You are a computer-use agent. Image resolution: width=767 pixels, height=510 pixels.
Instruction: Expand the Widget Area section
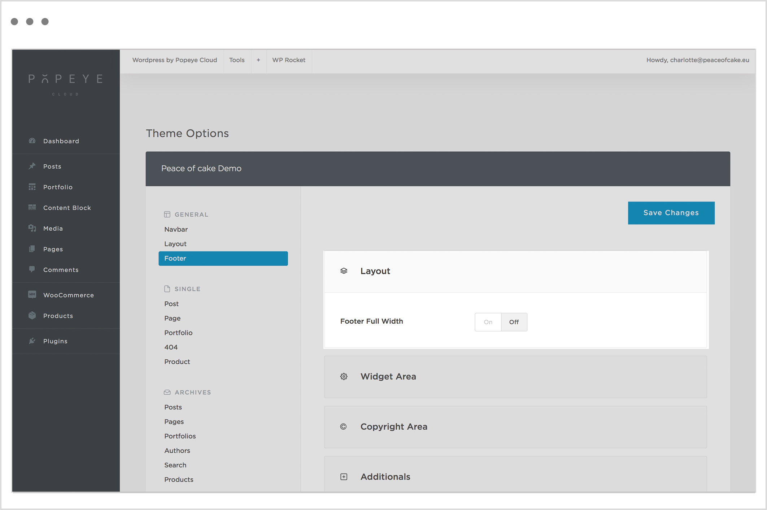(x=515, y=377)
